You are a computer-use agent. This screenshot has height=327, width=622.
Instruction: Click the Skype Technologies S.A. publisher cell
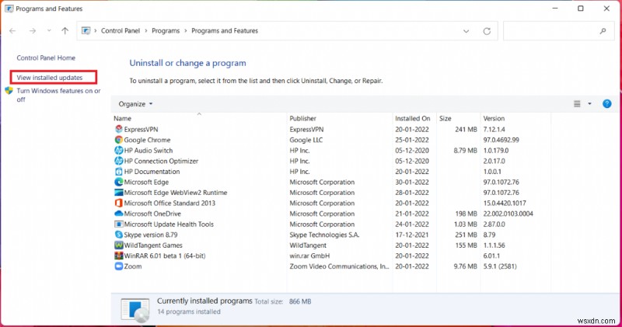pyautogui.click(x=324, y=235)
